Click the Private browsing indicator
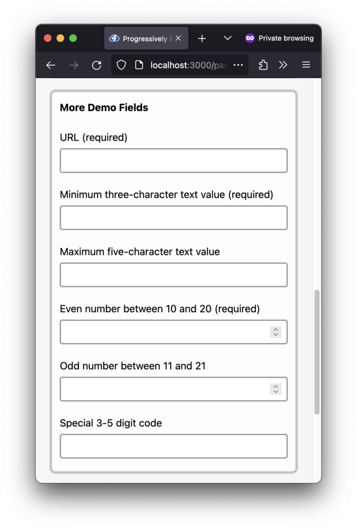The image size is (357, 530). coord(279,38)
